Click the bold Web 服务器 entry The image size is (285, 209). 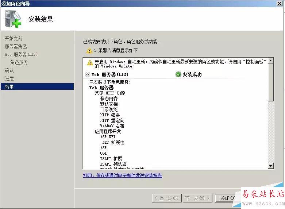click(x=101, y=88)
